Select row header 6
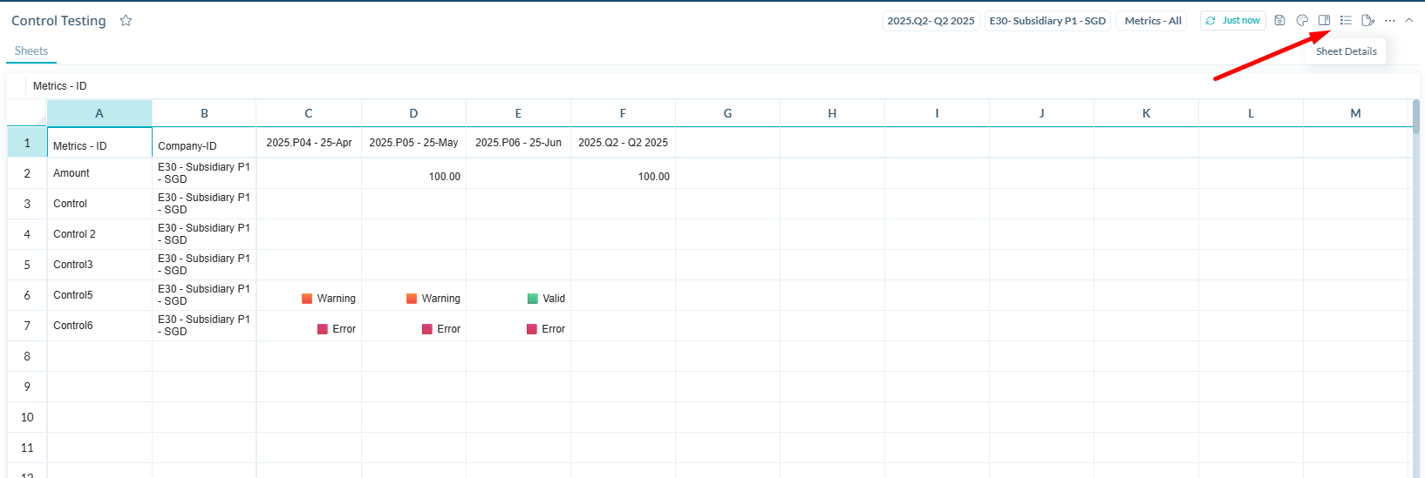 coord(27,295)
